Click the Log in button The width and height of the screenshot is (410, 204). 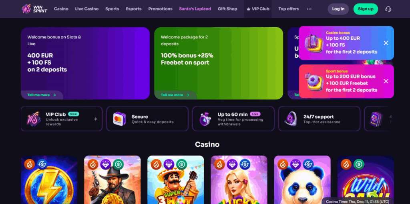338,9
